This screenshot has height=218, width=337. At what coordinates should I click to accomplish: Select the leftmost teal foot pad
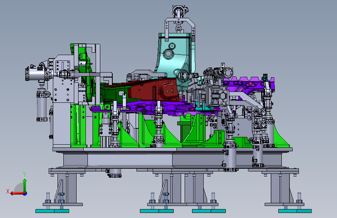[x=52, y=211]
